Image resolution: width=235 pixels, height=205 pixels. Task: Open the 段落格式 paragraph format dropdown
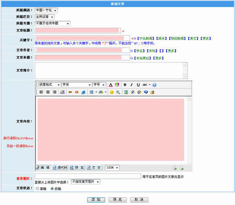pos(49,85)
